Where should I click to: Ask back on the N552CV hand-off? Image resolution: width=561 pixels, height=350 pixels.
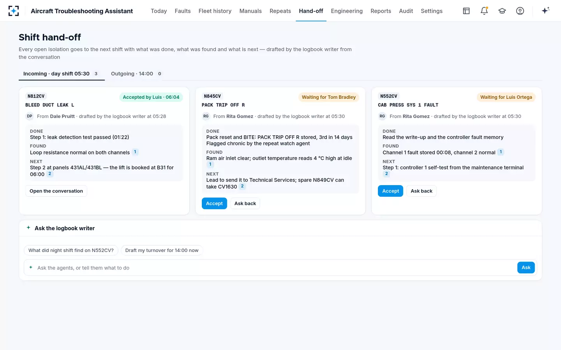[x=422, y=191]
